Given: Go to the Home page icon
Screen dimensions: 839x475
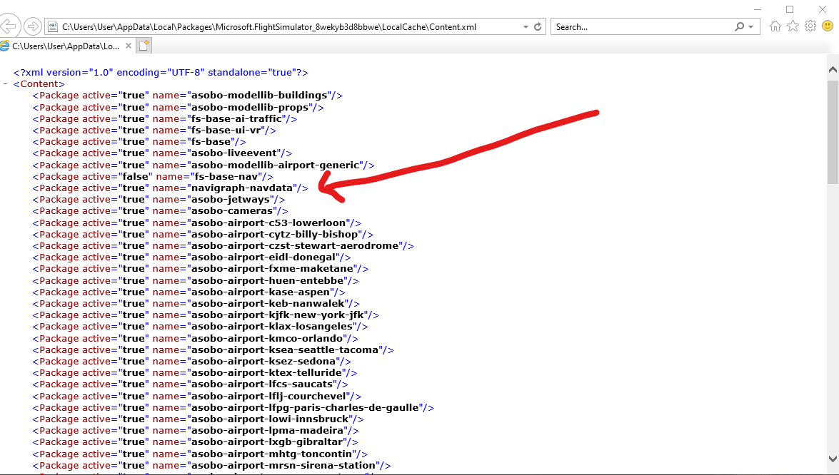Looking at the screenshot, I should [775, 26].
